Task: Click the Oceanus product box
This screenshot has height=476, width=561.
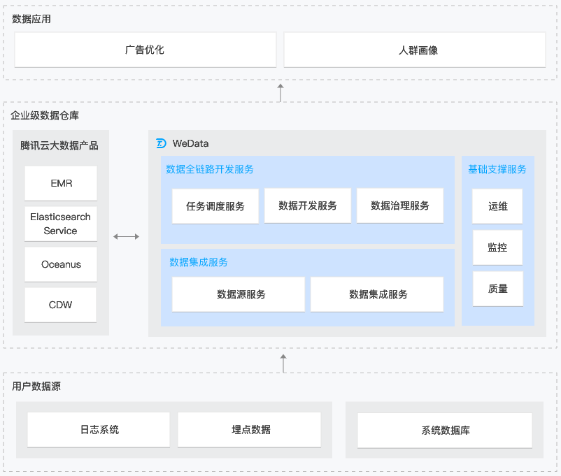Action: pos(61,264)
